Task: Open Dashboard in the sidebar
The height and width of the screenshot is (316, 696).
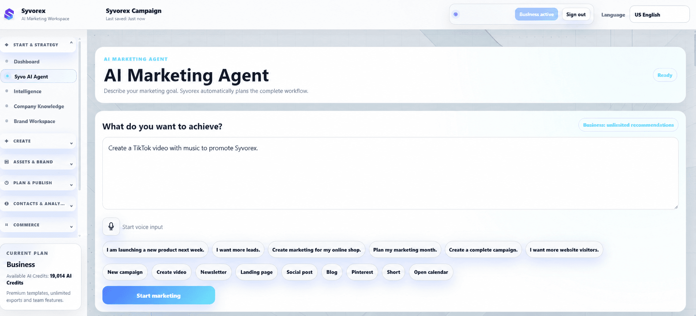Action: point(27,62)
